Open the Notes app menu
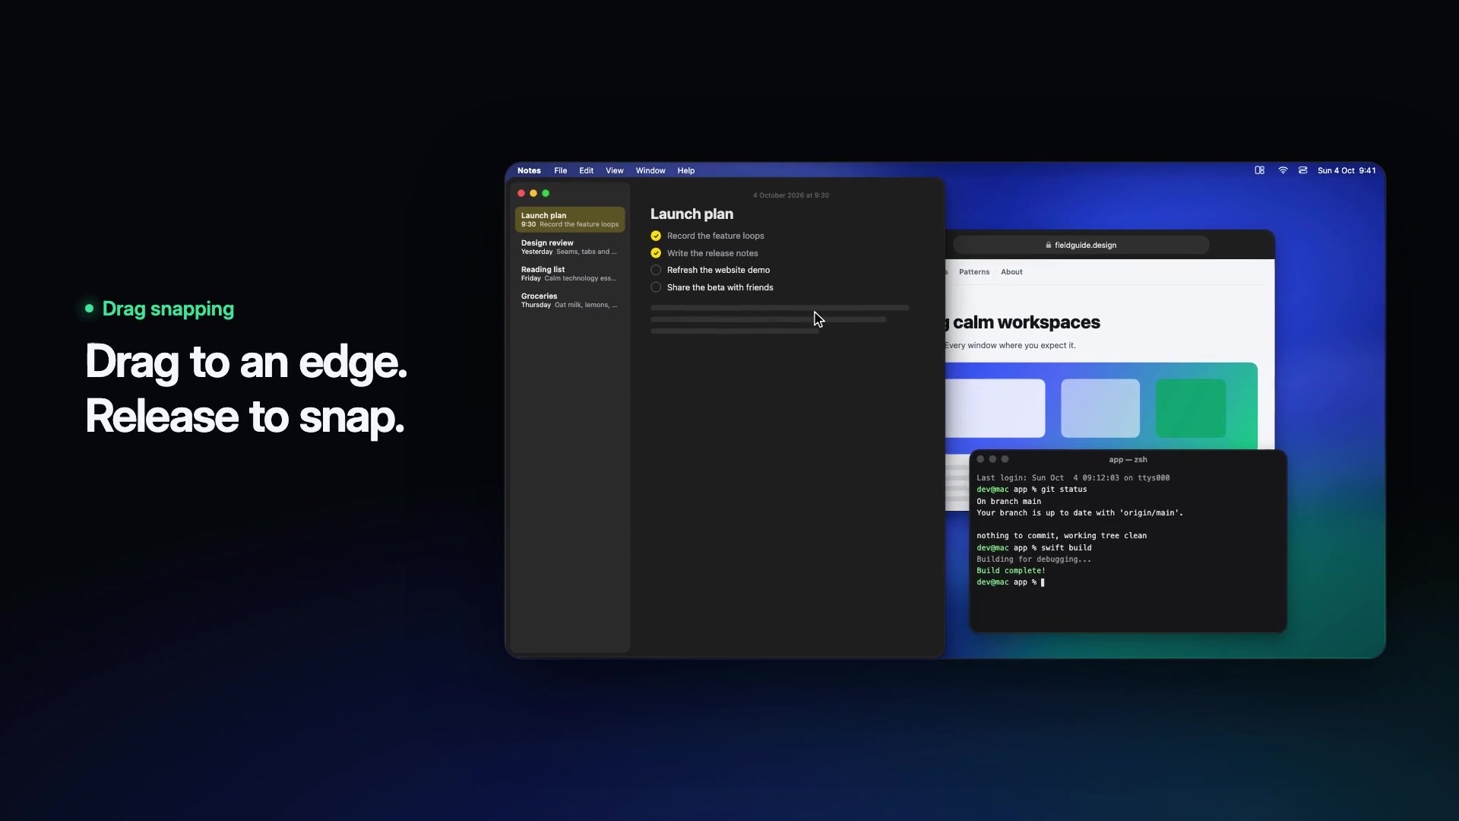This screenshot has width=1459, height=821. click(529, 170)
